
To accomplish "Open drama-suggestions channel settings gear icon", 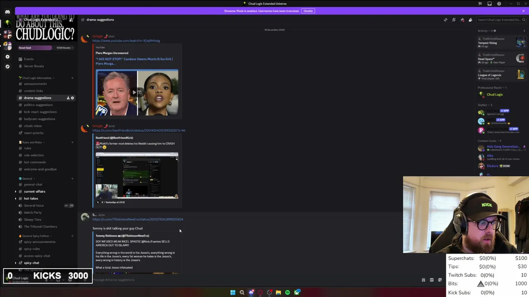I will (72, 98).
